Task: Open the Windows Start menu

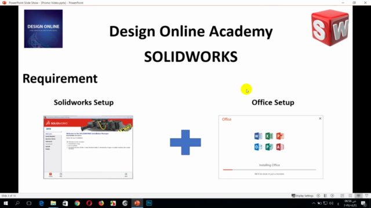Action: [5, 203]
